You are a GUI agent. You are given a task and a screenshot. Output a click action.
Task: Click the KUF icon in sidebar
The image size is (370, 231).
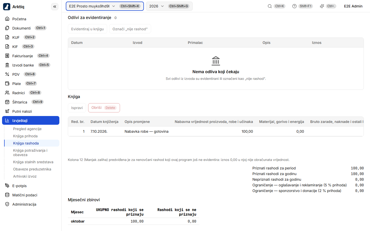click(7, 37)
